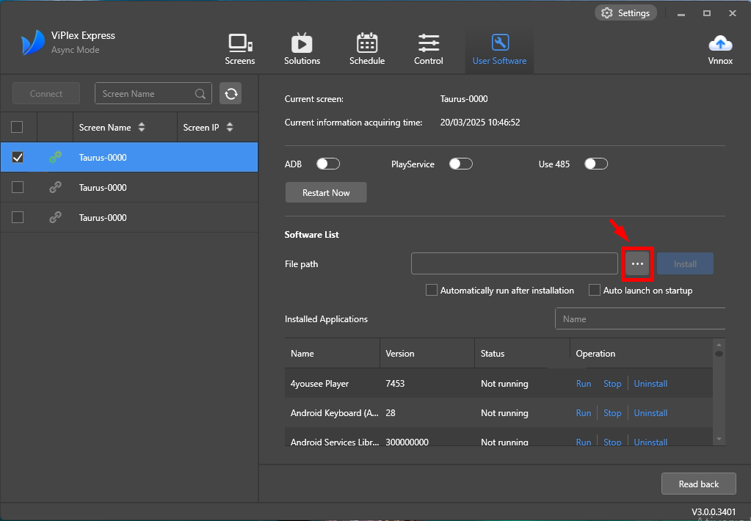Open Vnnox cloud upload
The width and height of the screenshot is (751, 521).
[720, 49]
